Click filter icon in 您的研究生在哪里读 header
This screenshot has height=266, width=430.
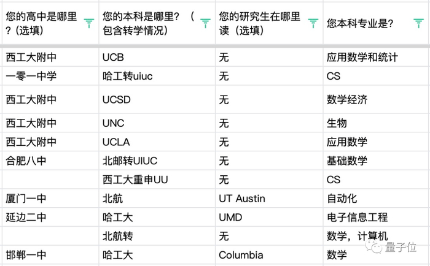click(313, 23)
